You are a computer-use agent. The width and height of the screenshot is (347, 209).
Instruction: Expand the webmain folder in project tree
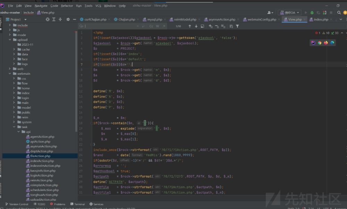pos(9,74)
